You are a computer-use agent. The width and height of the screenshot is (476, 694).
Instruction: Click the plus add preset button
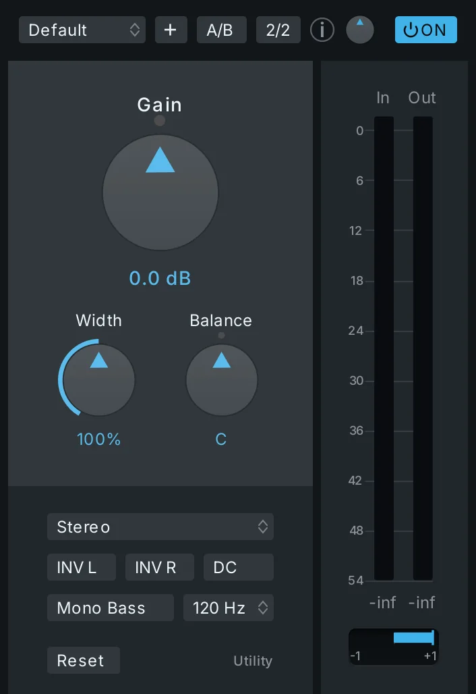point(171,30)
